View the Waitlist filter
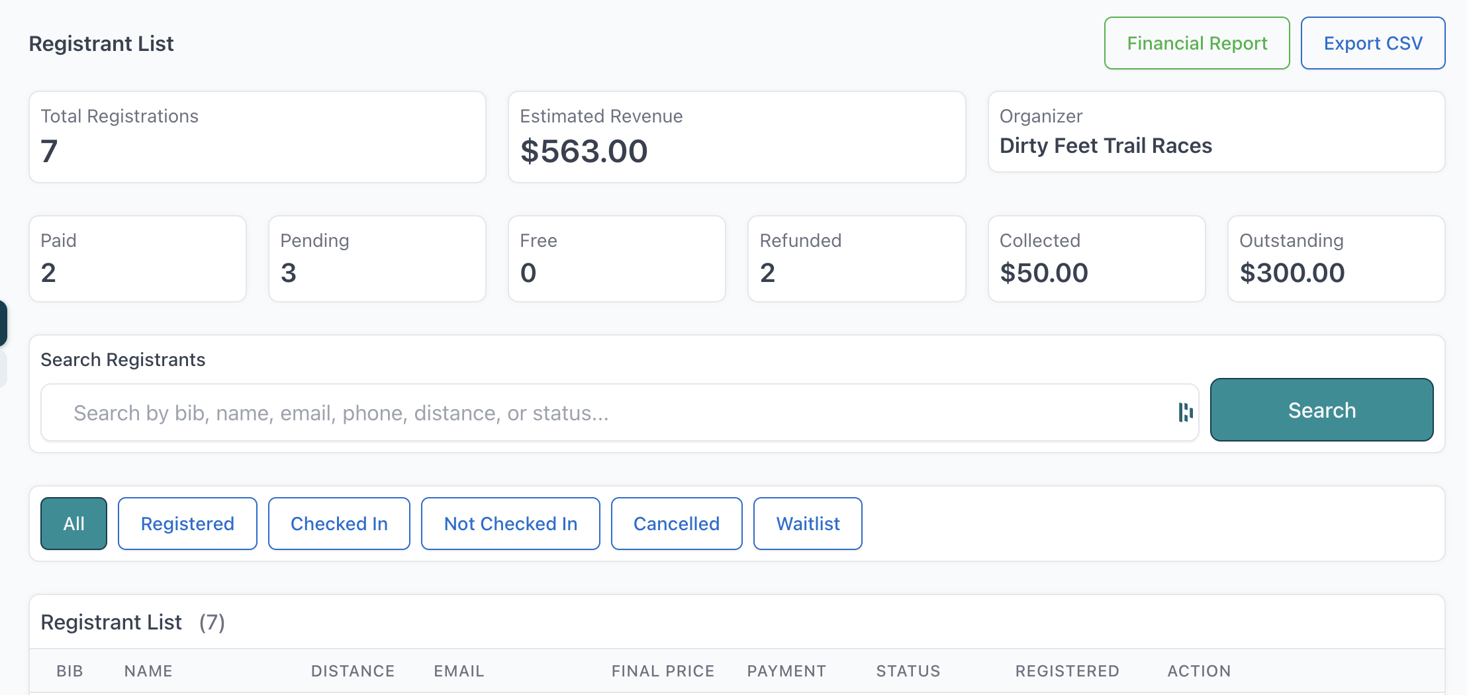Screen dimensions: 1467x695 pyautogui.click(x=808, y=524)
